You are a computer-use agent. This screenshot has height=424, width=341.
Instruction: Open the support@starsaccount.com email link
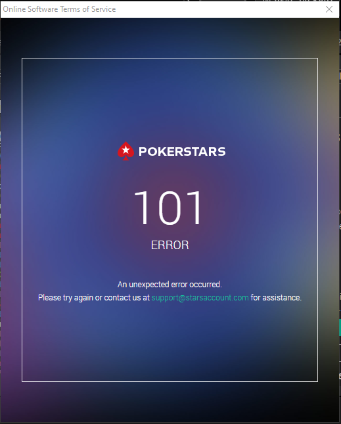click(x=200, y=298)
